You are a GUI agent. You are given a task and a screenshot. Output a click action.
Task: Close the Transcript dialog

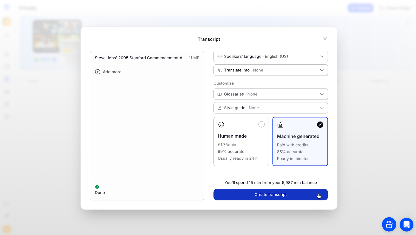(325, 39)
